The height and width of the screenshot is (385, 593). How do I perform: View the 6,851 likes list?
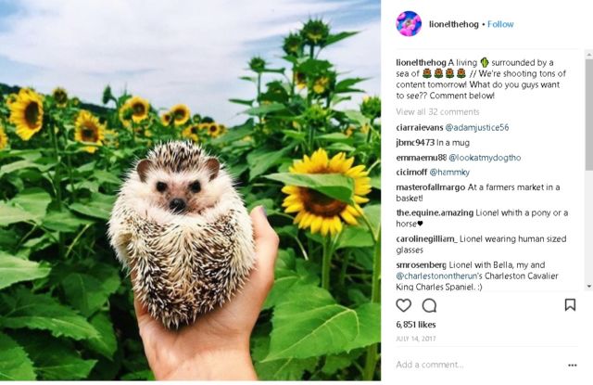(x=416, y=325)
